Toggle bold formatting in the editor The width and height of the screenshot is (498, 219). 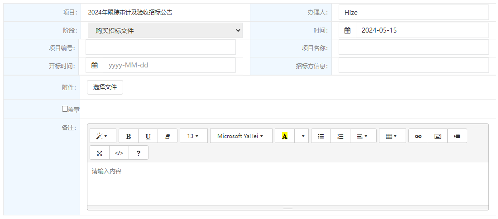click(129, 136)
